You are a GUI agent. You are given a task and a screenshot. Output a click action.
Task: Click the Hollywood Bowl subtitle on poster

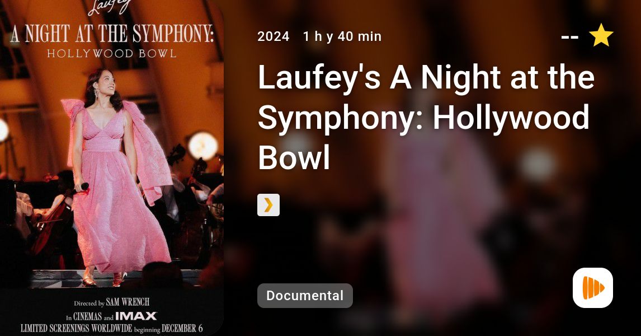tap(112, 54)
